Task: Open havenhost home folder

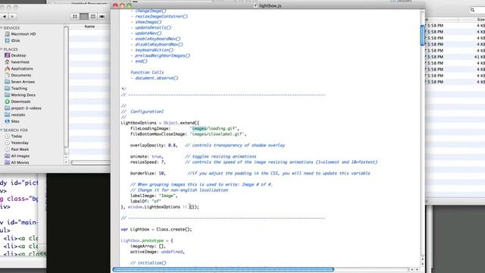Action: (17, 62)
